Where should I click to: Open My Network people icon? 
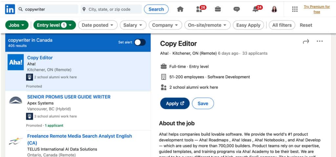[199, 9]
